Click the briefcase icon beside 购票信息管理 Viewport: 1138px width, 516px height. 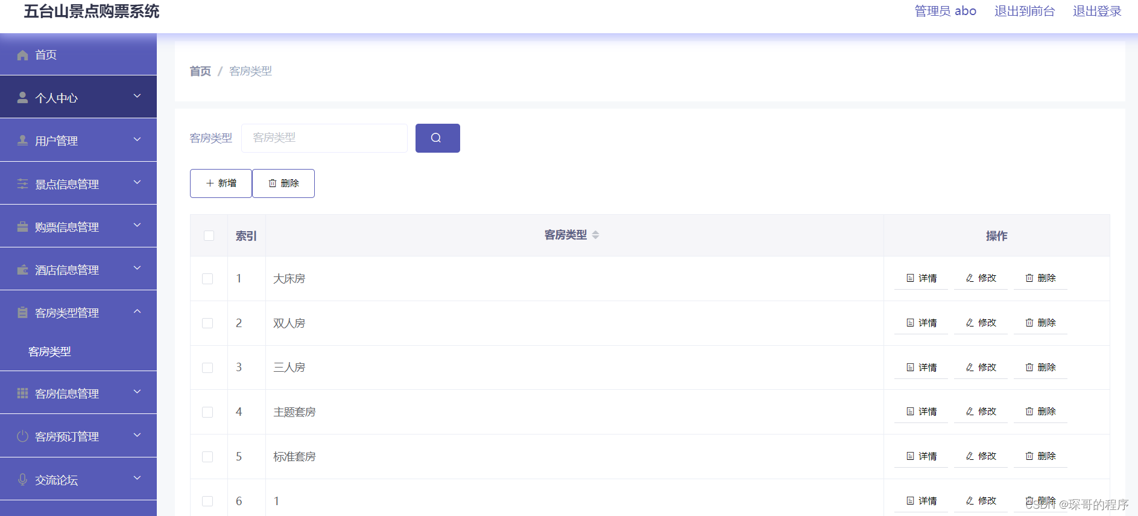pyautogui.click(x=22, y=227)
